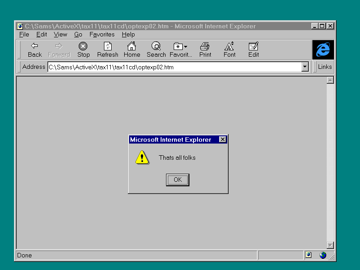Screen dimensions: 360x270
Task: Change text size with Font icon
Action: 229,46
